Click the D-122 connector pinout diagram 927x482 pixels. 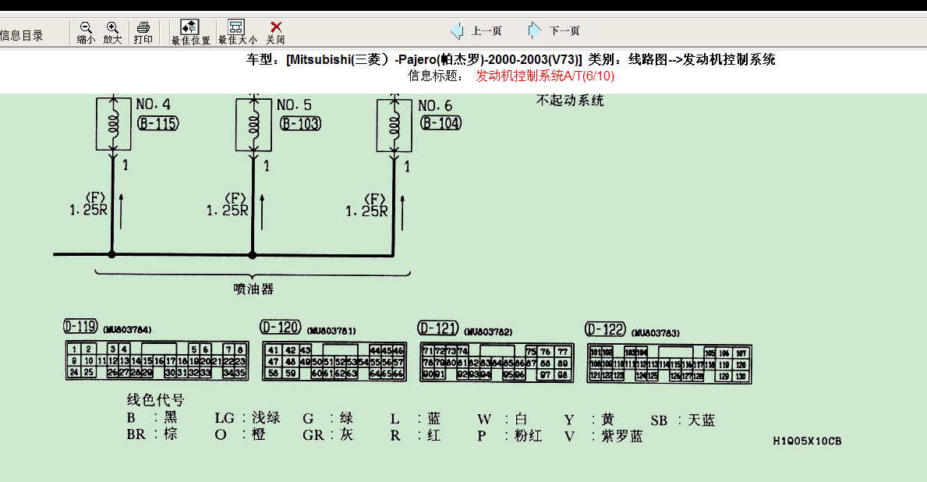coord(669,364)
